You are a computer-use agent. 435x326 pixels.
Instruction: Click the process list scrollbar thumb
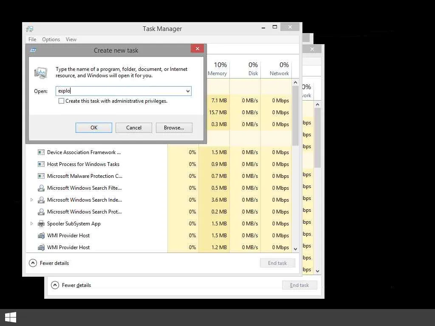[x=296, y=115]
